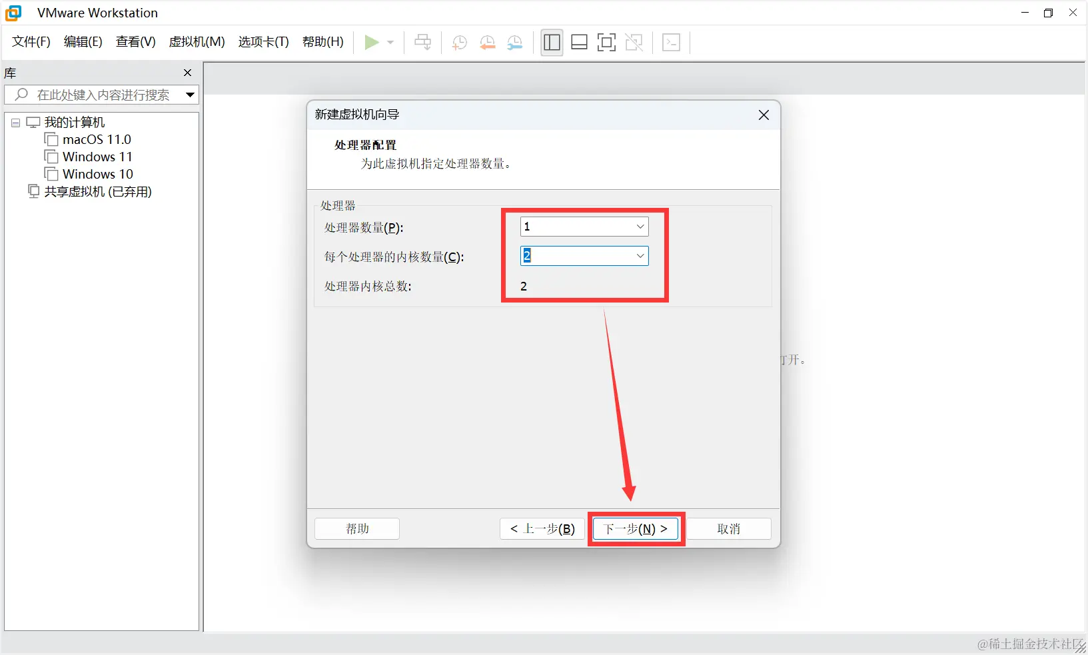Viewport: 1088px width, 655px height.
Task: Click the 每个处理器的内核数量(C): label
Action: click(394, 257)
